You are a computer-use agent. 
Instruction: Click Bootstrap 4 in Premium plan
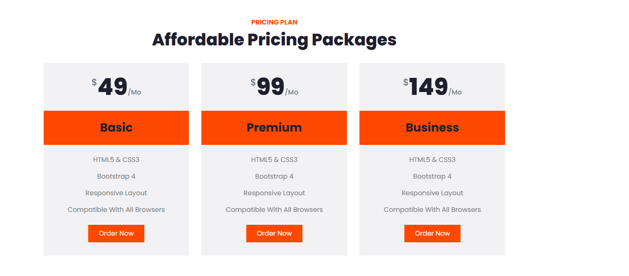click(274, 177)
